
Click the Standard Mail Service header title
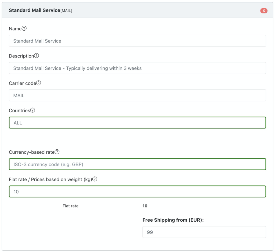[x=34, y=10]
